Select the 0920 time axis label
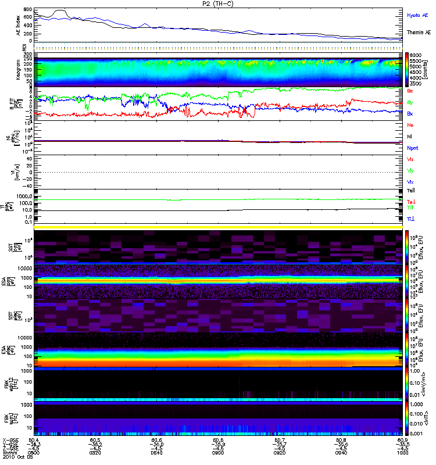436x465 pixels. [x=280, y=453]
